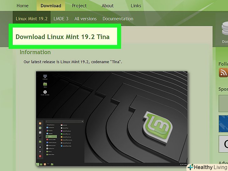The width and height of the screenshot is (228, 171).
Task: Click the Computer icon in the desktop screenshot
Action: [45, 77]
